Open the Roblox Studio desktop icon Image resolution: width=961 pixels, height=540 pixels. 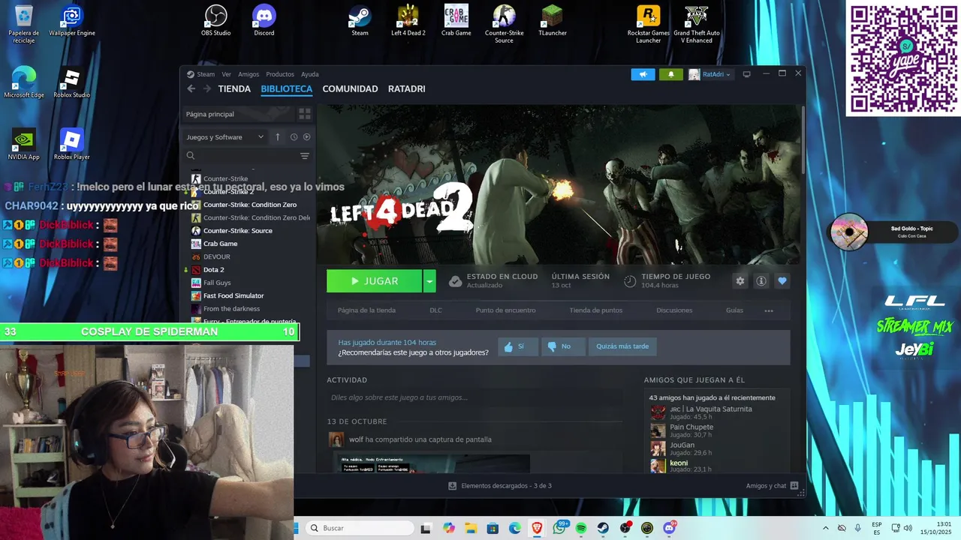pos(72,83)
